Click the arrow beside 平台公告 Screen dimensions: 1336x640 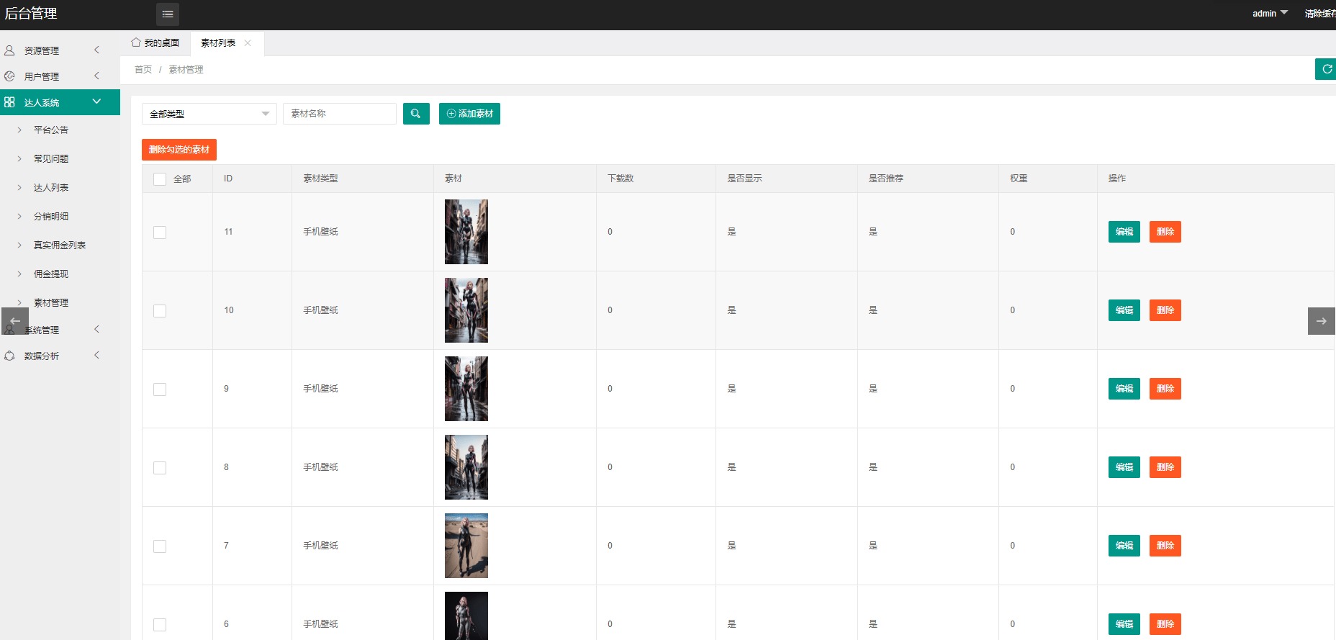pyautogui.click(x=19, y=130)
